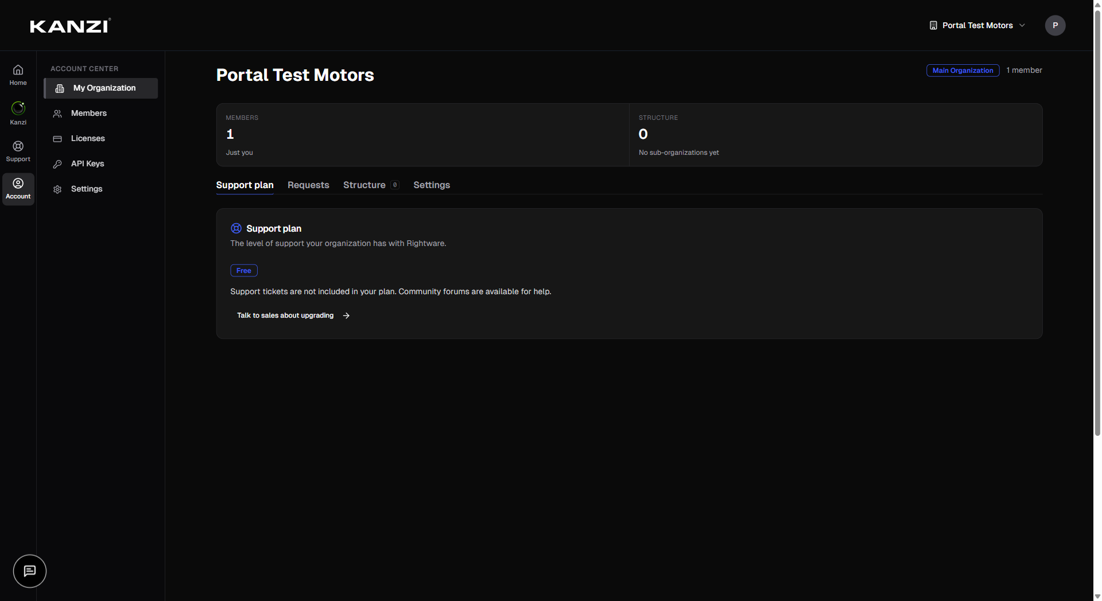Switch to the Requests tab
This screenshot has width=1102, height=601.
click(308, 185)
